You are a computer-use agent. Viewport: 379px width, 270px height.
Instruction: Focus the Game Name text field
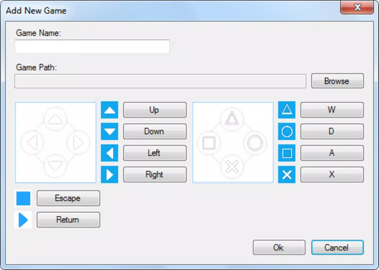pos(92,47)
